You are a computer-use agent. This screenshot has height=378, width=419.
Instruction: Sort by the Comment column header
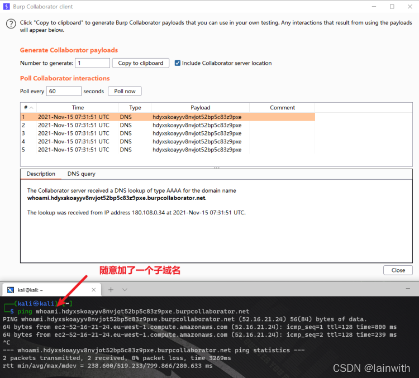tap(282, 108)
